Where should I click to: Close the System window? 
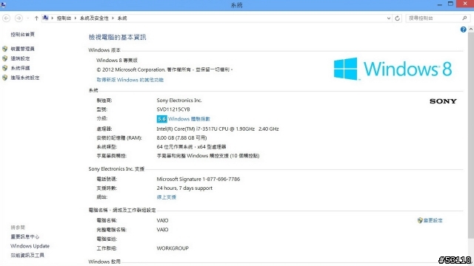(x=465, y=4)
